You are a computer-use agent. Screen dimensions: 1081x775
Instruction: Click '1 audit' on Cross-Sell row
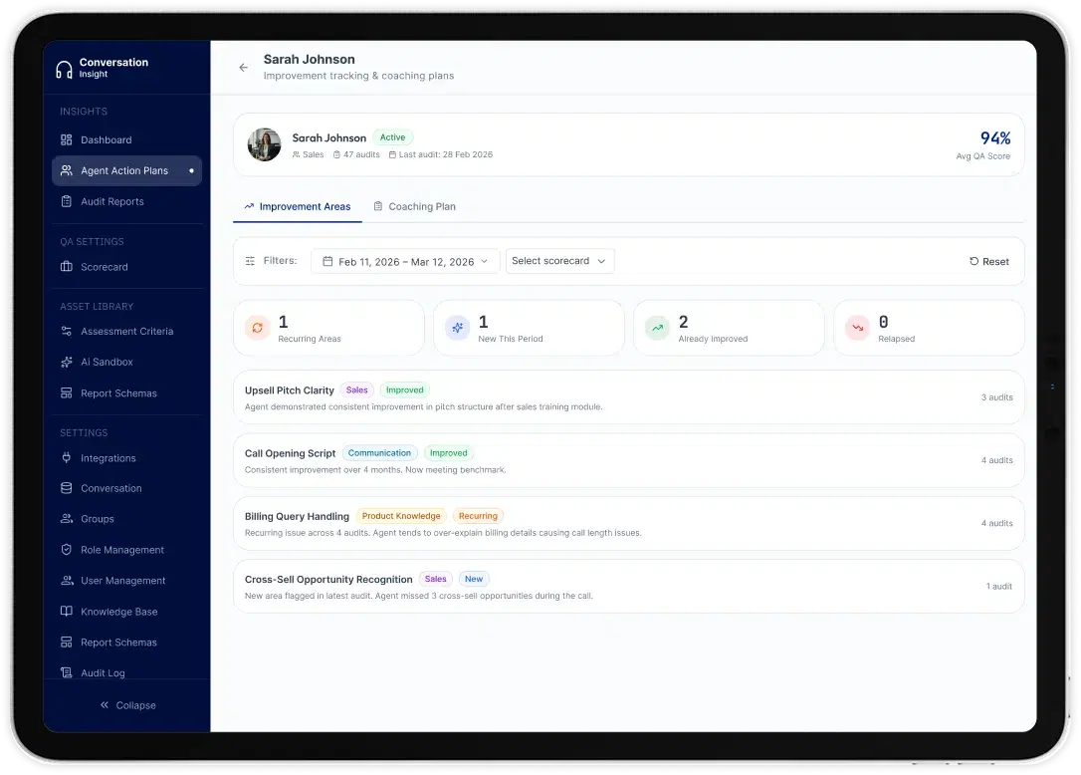[999, 587]
